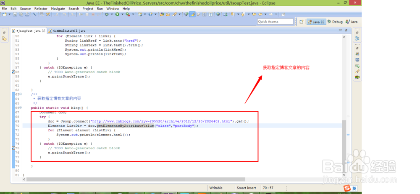
Task: Go to Last Edit Location icon
Action: coord(254,14)
